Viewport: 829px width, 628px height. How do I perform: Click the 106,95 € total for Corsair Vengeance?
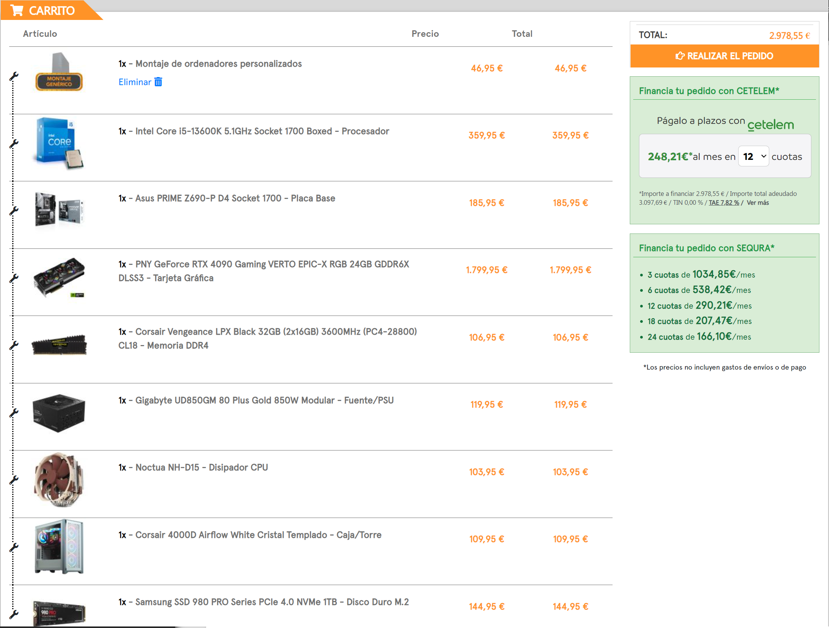[x=570, y=337]
